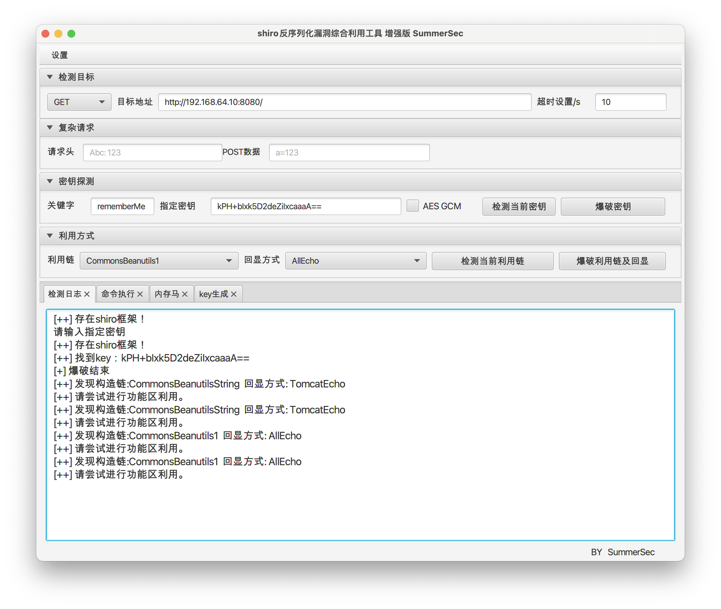
Task: Close the 内存马 tab using its X
Action: tap(185, 294)
